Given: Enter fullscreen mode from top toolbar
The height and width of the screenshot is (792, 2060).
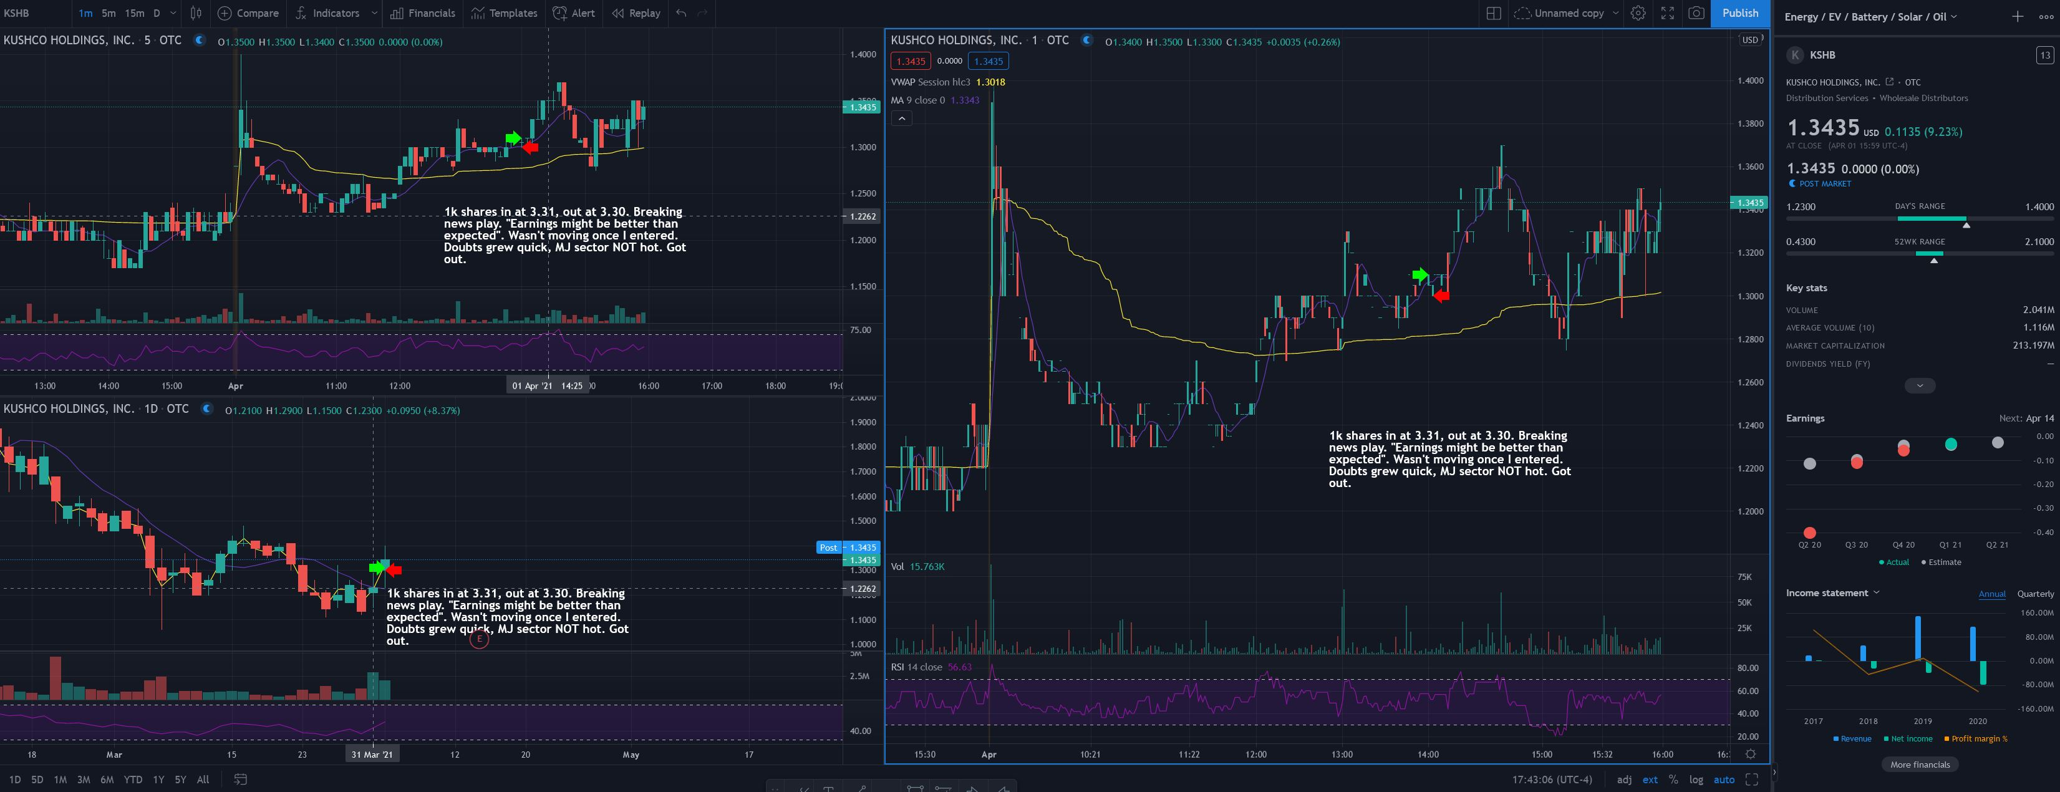Looking at the screenshot, I should tap(1667, 13).
